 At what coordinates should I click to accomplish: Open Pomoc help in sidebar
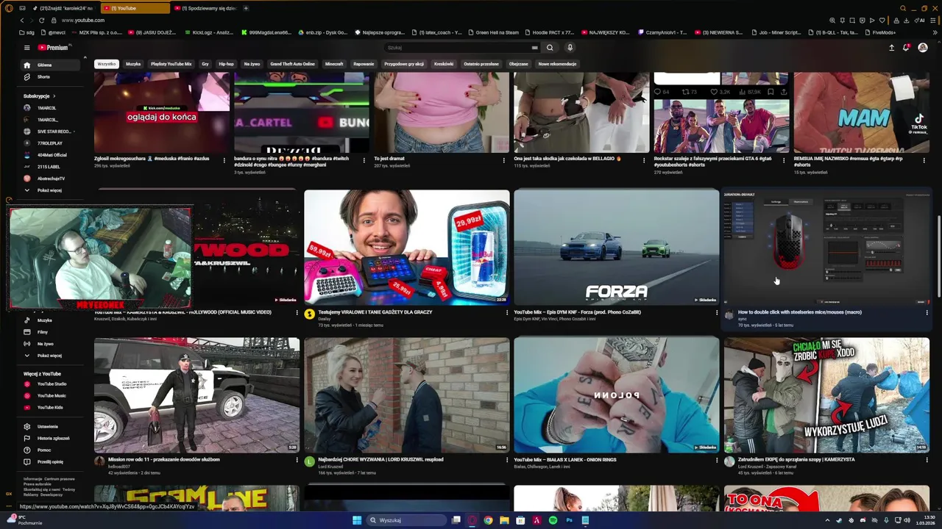tap(50, 450)
